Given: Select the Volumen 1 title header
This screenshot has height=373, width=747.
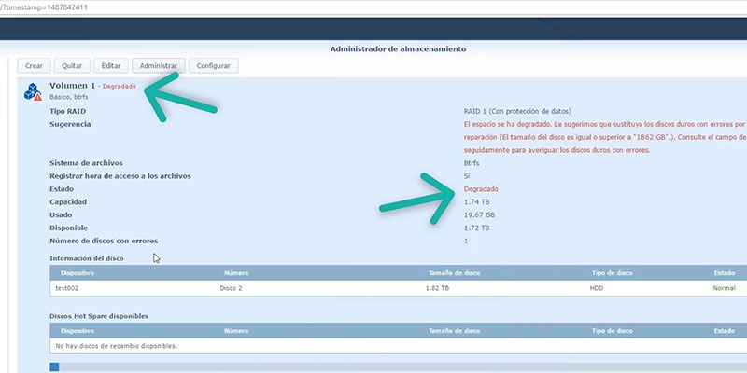Looking at the screenshot, I should [x=73, y=86].
